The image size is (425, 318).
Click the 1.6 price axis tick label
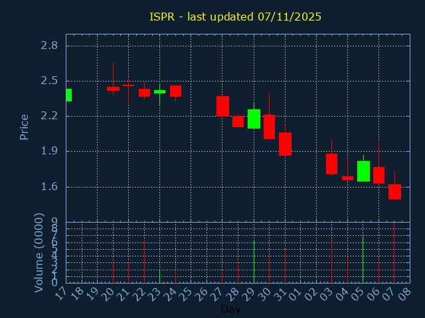[x=49, y=186]
